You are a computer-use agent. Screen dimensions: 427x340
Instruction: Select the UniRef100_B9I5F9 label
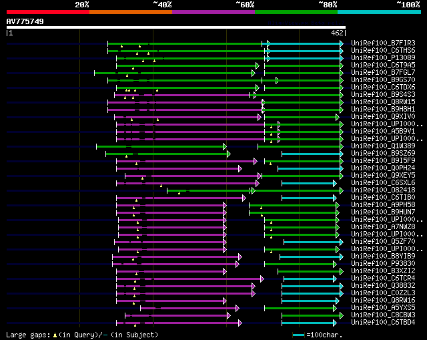pyautogui.click(x=383, y=161)
